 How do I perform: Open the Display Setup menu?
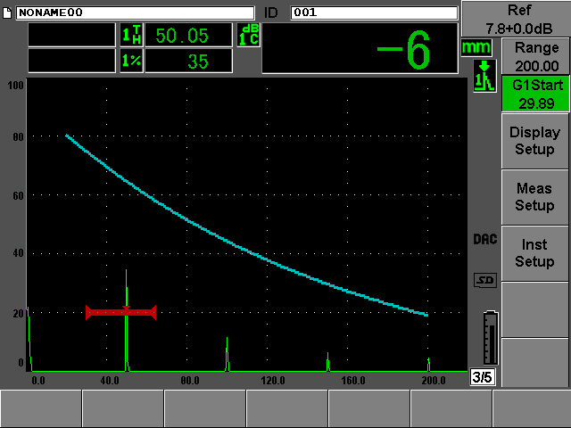(534, 140)
